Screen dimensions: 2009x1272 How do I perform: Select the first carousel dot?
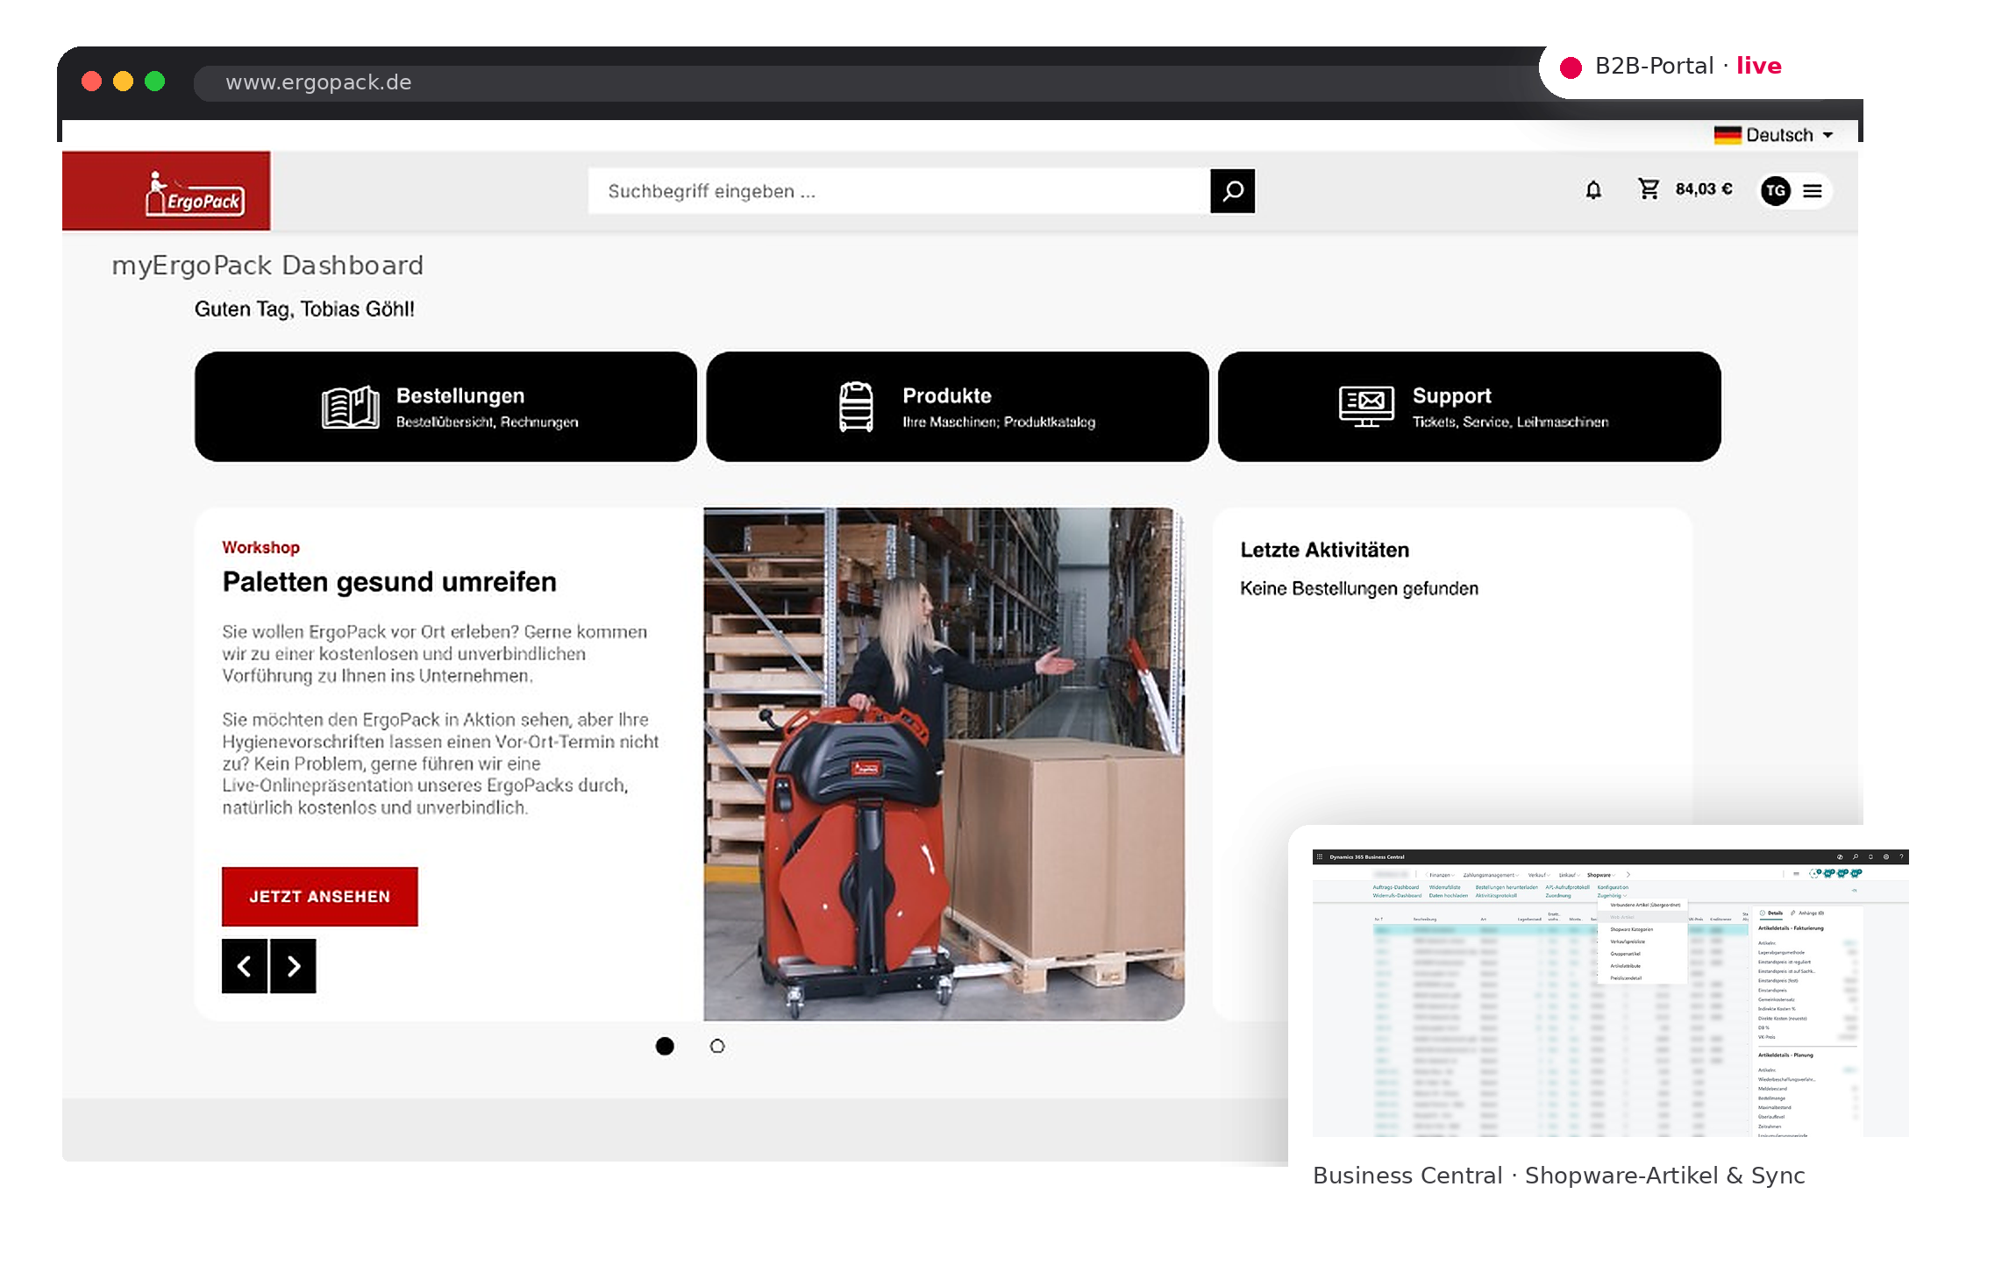pyautogui.click(x=665, y=1046)
